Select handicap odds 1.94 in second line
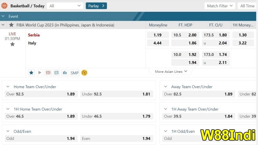 click(185, 63)
